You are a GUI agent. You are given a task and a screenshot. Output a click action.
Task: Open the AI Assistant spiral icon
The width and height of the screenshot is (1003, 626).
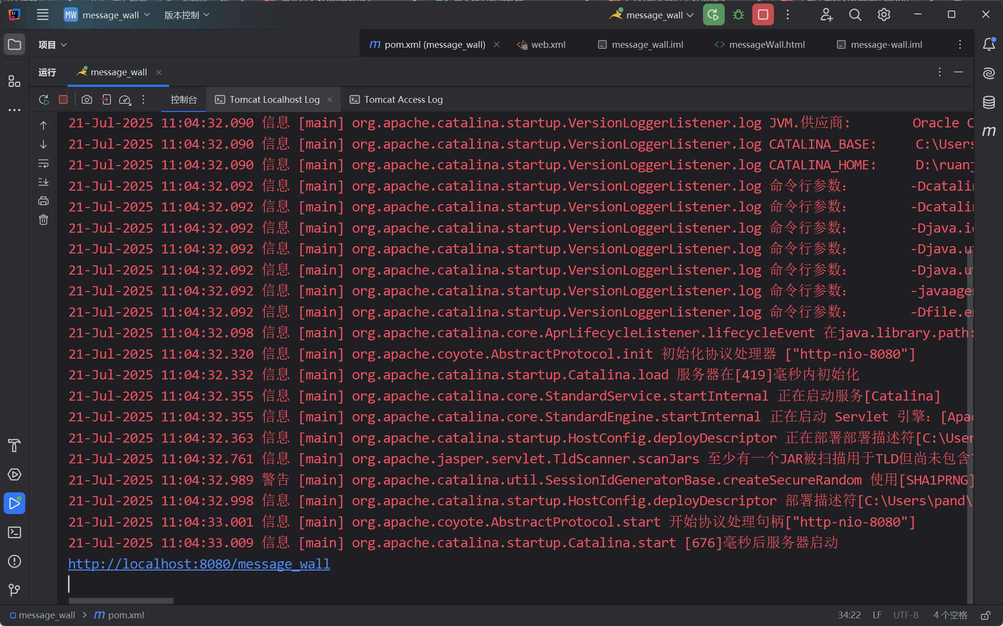[989, 73]
